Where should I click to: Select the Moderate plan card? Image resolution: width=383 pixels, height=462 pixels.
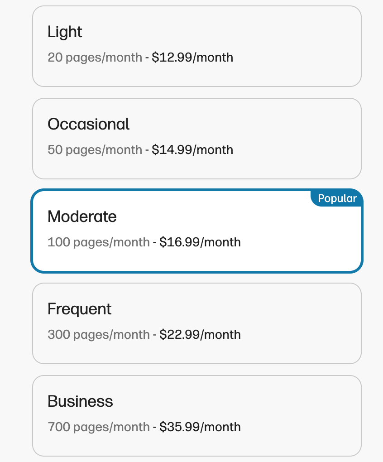point(196,231)
